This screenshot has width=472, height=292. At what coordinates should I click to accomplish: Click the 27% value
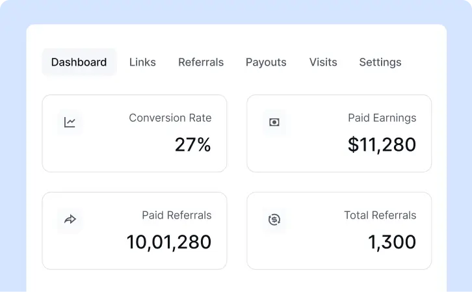(x=192, y=145)
